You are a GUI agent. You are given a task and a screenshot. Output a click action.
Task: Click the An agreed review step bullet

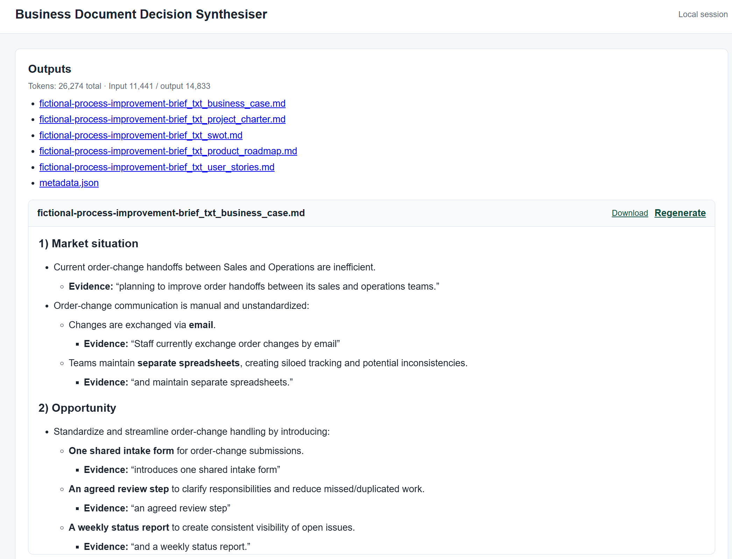pos(246,489)
